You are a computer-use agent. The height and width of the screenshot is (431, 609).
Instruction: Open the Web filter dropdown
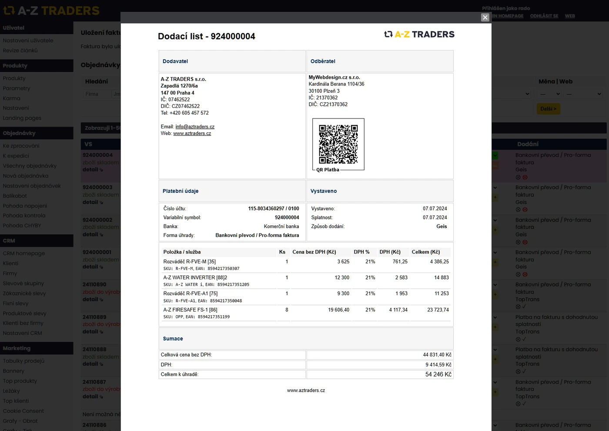pos(583,94)
